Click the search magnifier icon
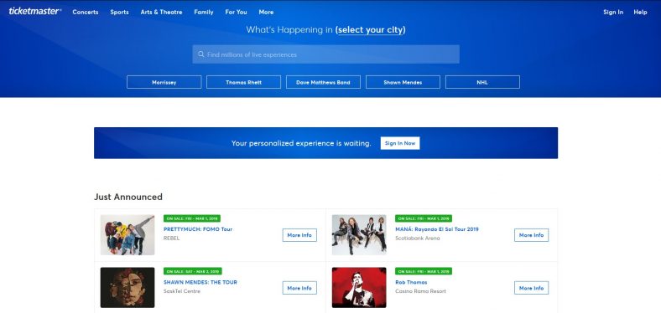This screenshot has width=661, height=313. coord(201,54)
